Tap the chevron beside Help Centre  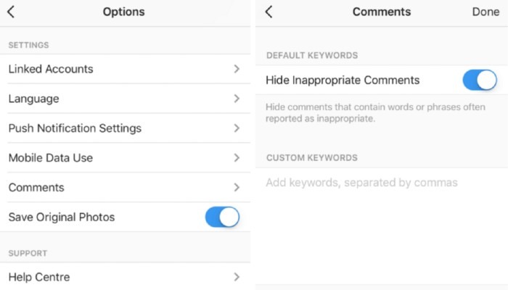(x=237, y=277)
